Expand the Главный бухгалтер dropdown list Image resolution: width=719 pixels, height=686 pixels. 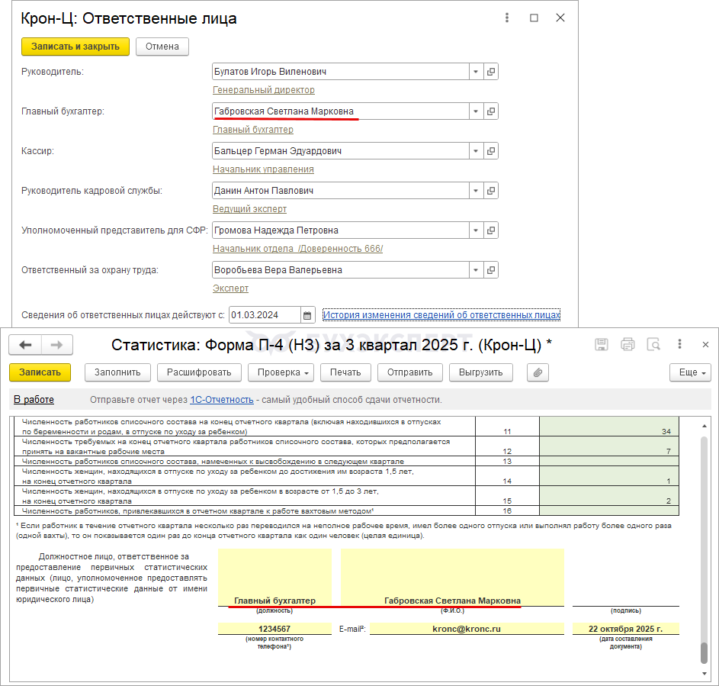476,111
